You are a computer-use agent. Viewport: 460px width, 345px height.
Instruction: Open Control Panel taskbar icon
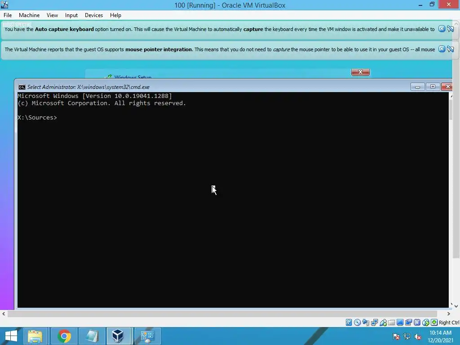(147, 336)
